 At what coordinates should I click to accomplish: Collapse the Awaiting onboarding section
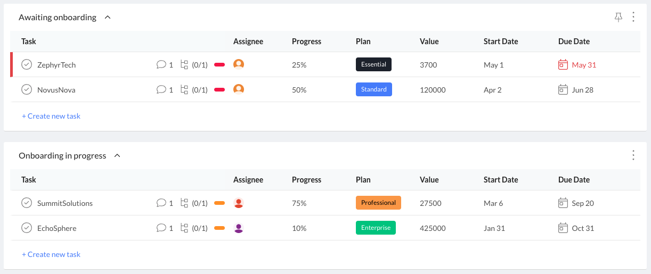[x=108, y=18]
